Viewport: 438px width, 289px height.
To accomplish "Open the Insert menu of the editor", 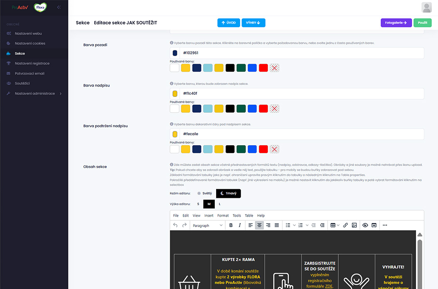I will tap(209, 215).
